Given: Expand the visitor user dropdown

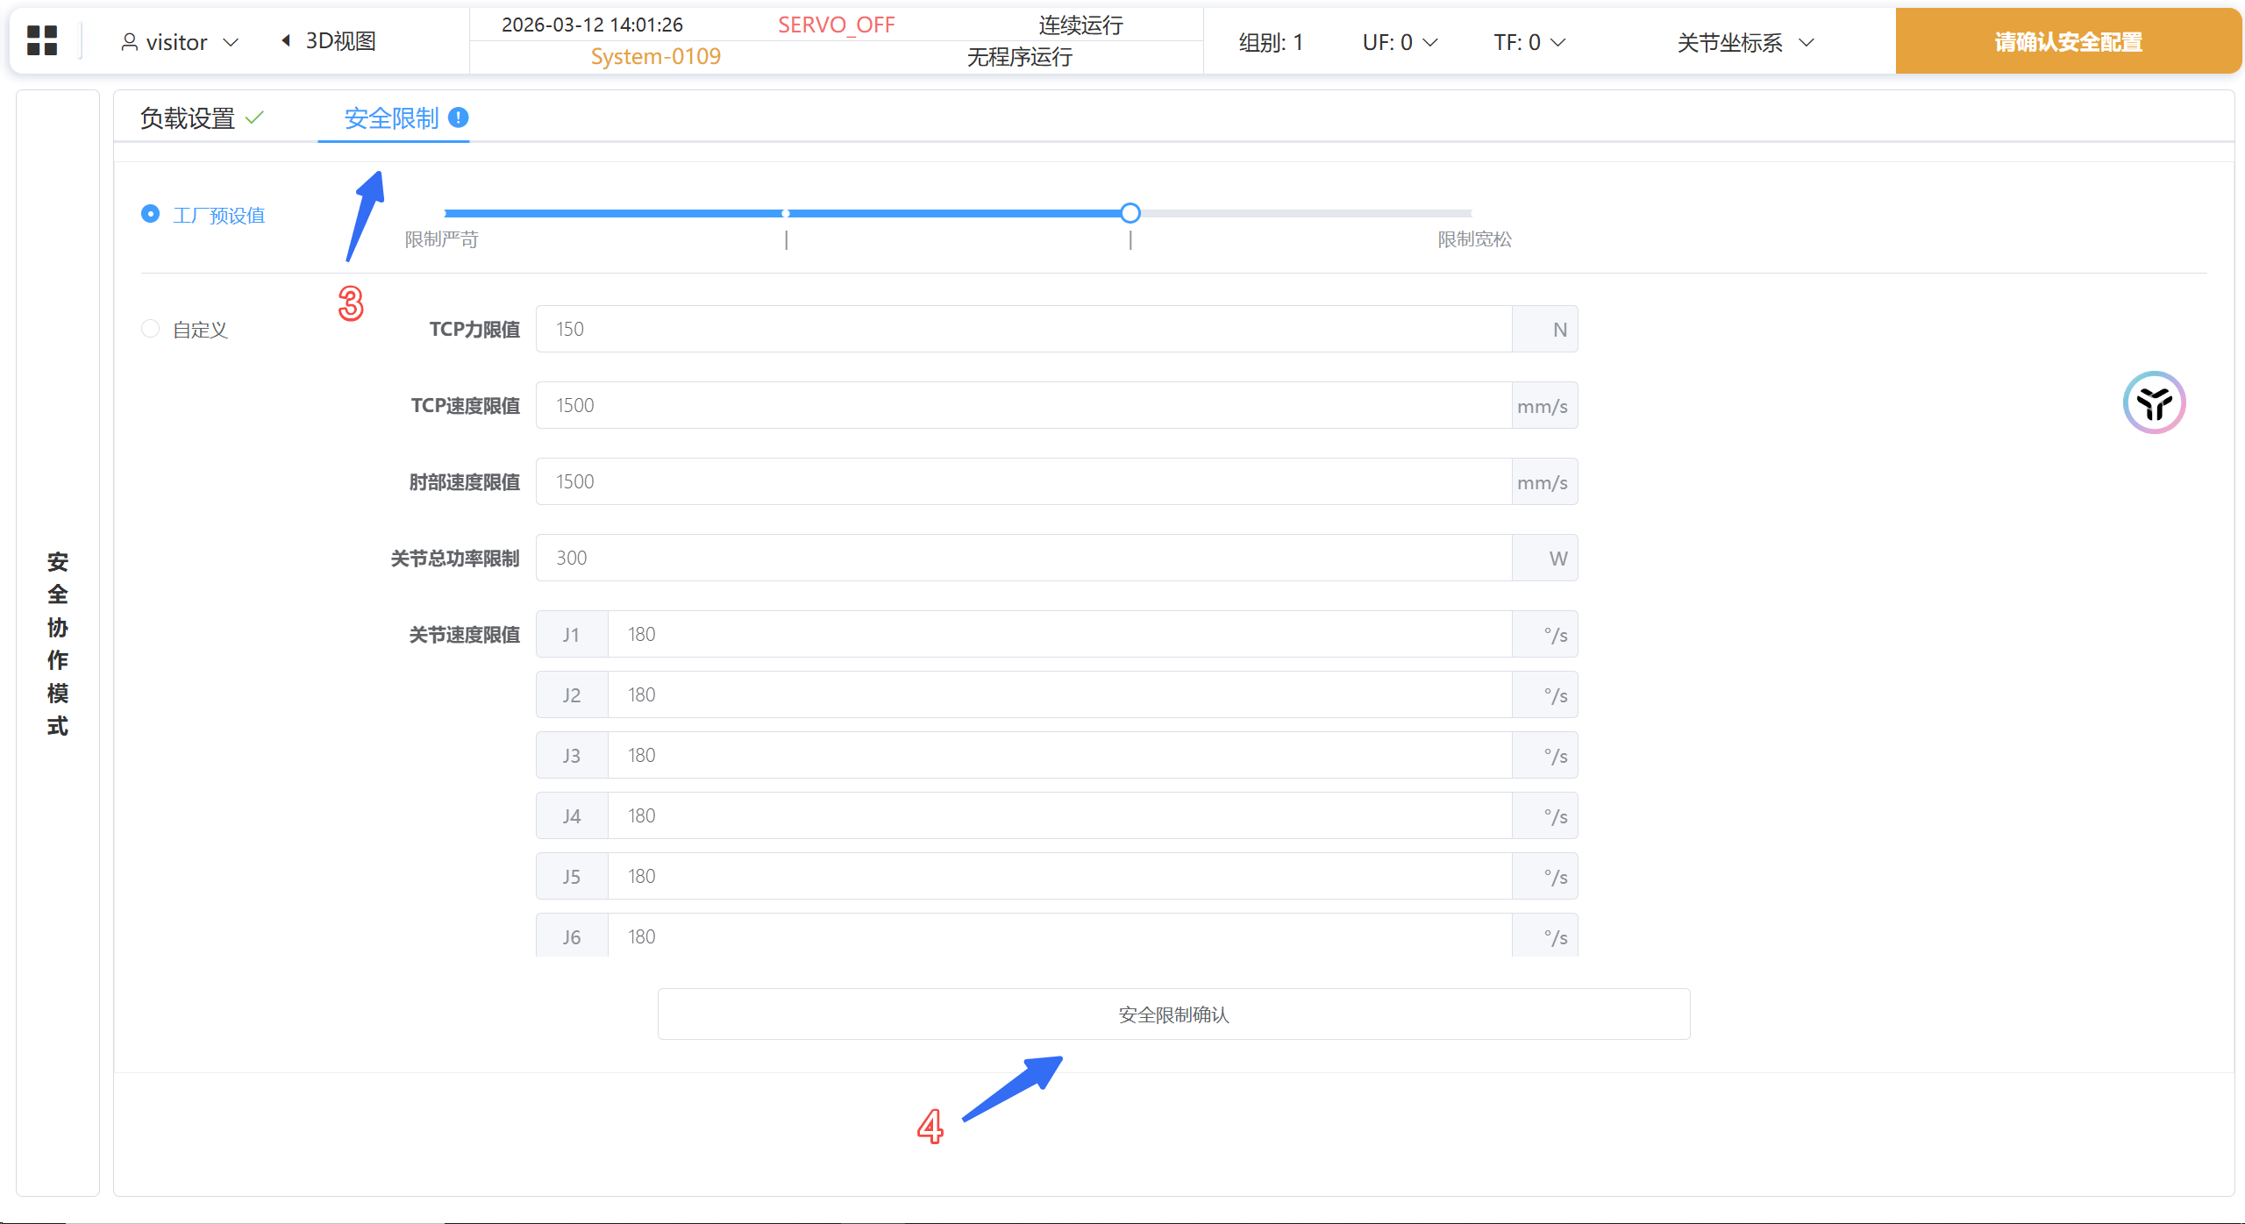Looking at the screenshot, I should click(231, 42).
